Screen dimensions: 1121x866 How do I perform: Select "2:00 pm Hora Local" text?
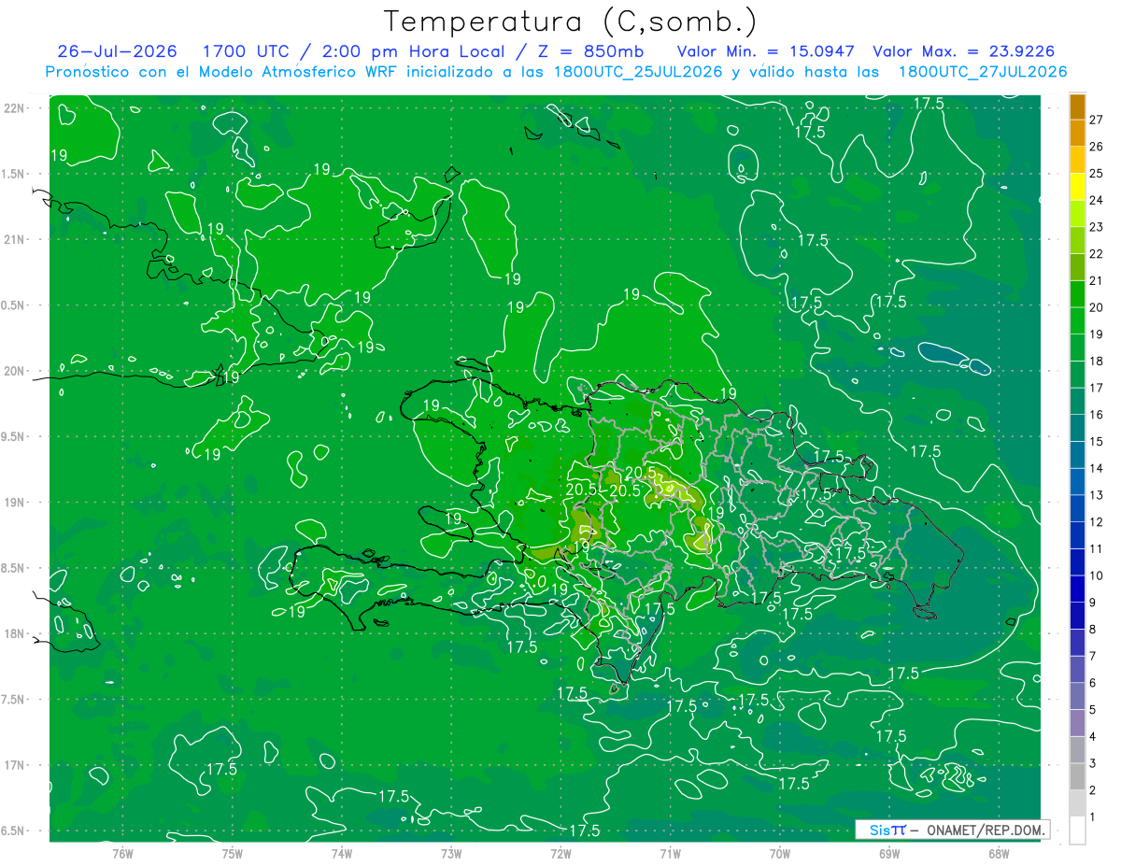click(414, 51)
